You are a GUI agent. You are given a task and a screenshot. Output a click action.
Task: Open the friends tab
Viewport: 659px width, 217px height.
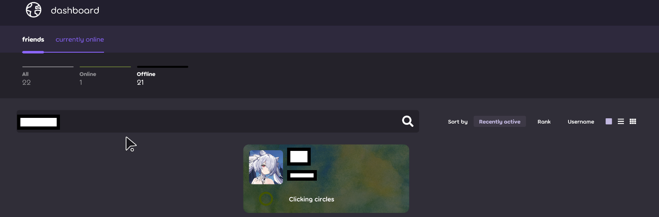[33, 40]
